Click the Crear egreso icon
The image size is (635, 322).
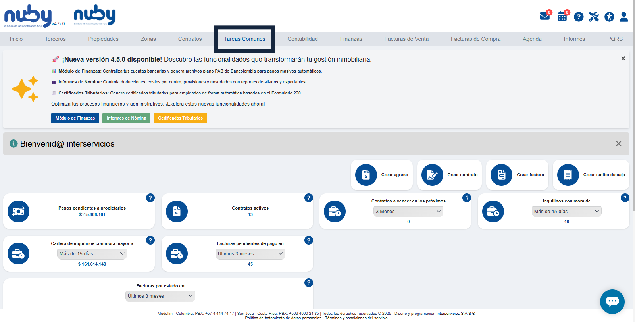click(366, 175)
